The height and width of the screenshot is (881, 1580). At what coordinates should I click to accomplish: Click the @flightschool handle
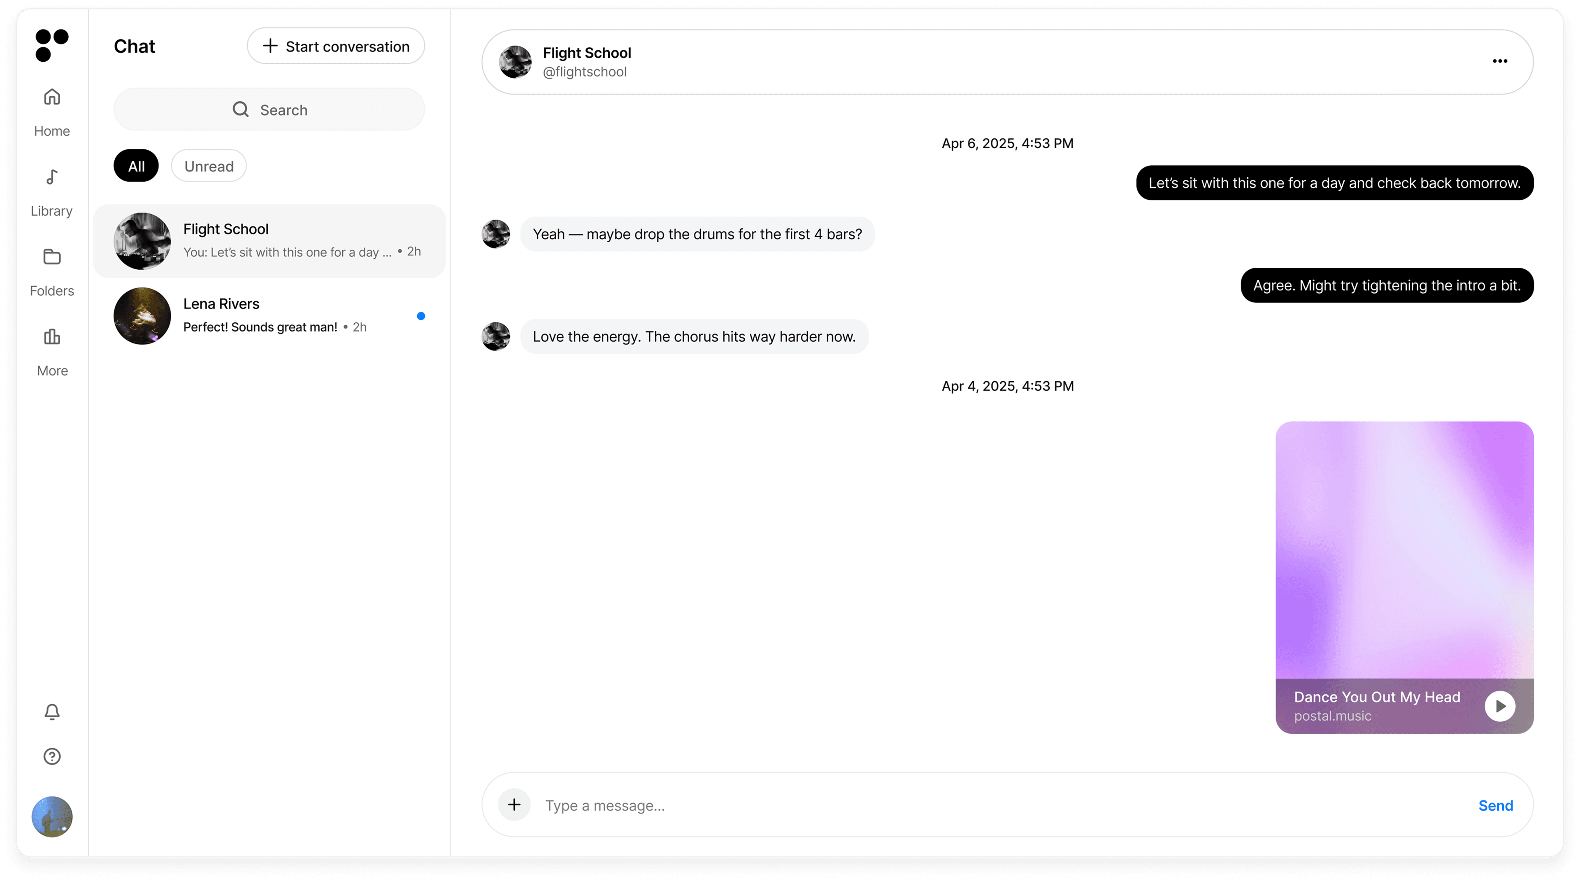click(585, 72)
